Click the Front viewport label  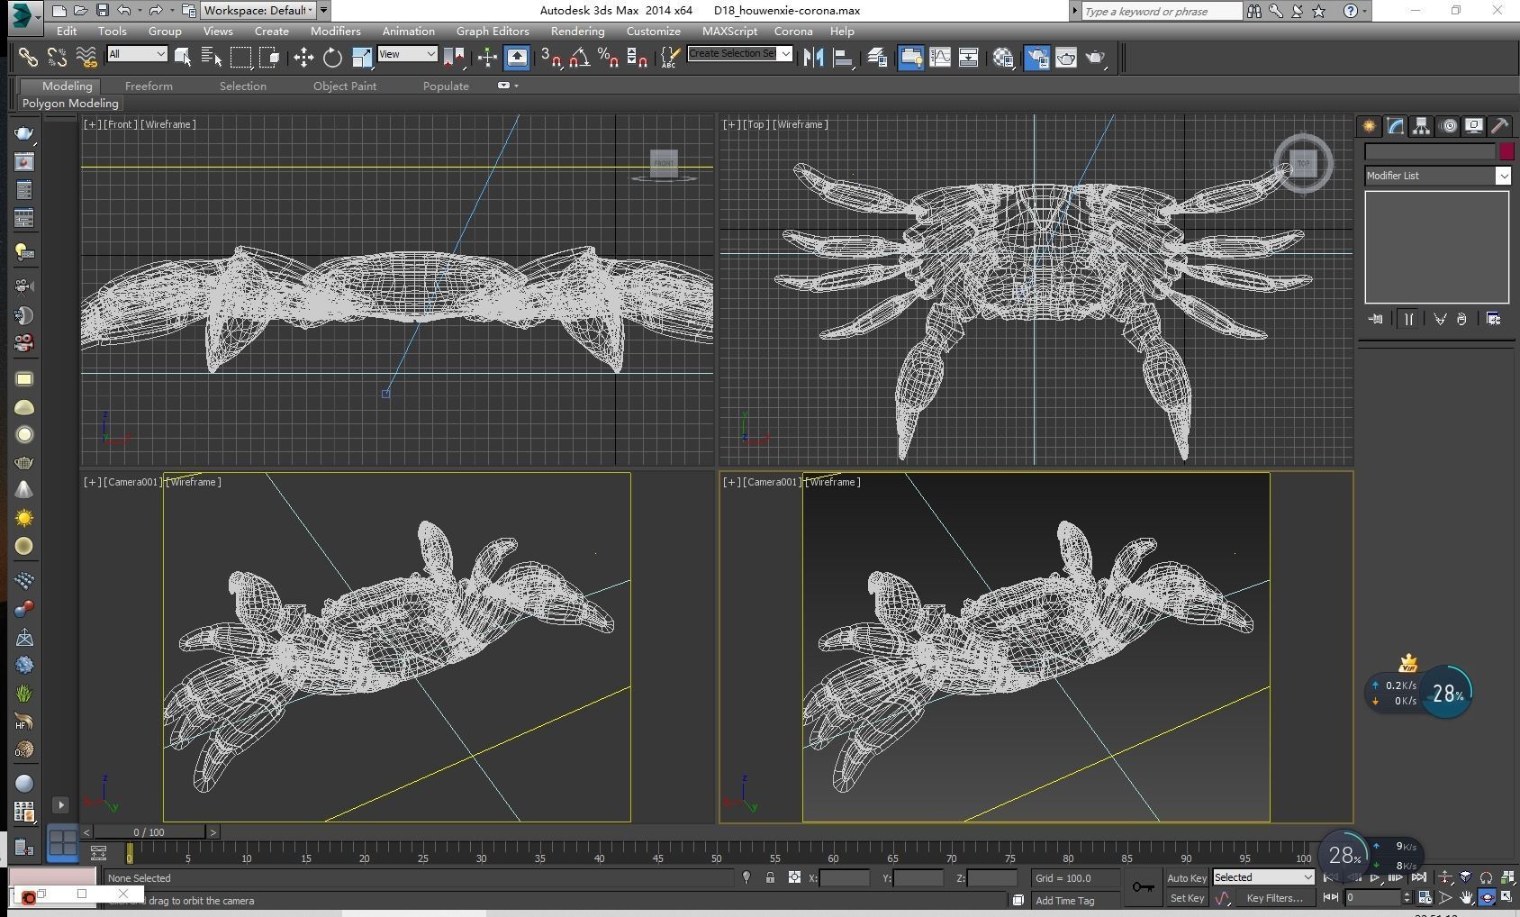pyautogui.click(x=122, y=124)
